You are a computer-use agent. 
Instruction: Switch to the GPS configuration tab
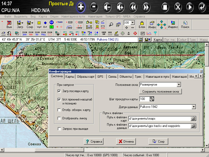click(100, 77)
